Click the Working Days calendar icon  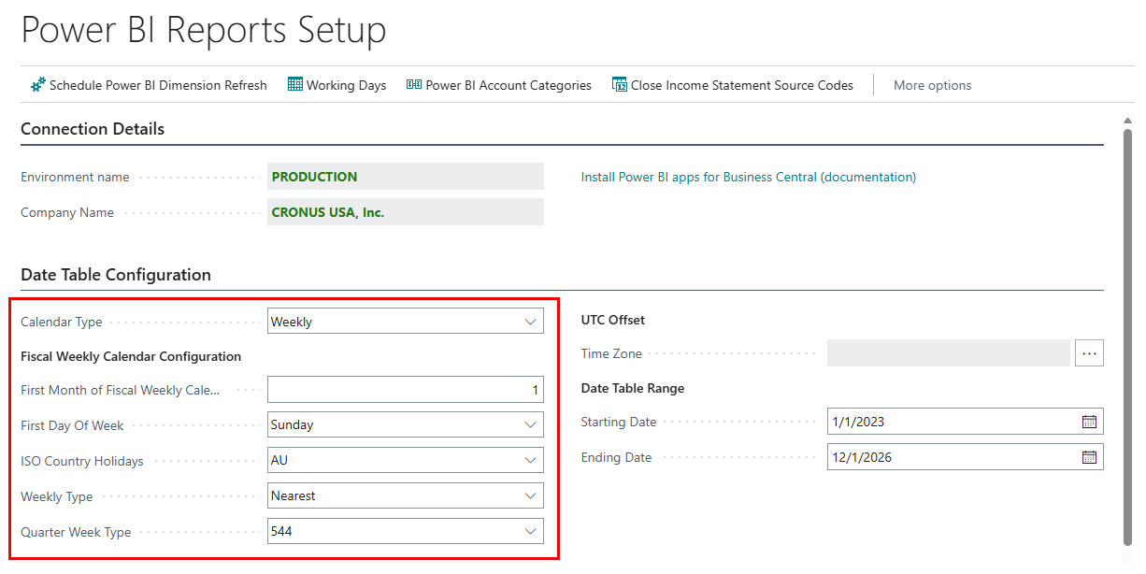[x=295, y=85]
